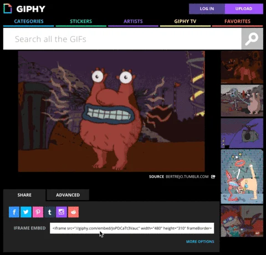Screen dimensions: 266x255
Task: Open GIPHY TV
Action: [185, 22]
